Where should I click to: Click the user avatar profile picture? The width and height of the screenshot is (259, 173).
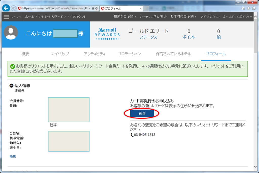[11, 33]
